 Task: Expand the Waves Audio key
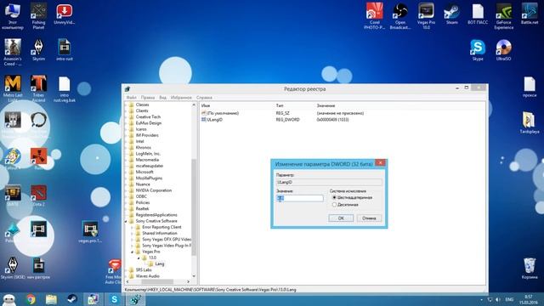point(127,276)
